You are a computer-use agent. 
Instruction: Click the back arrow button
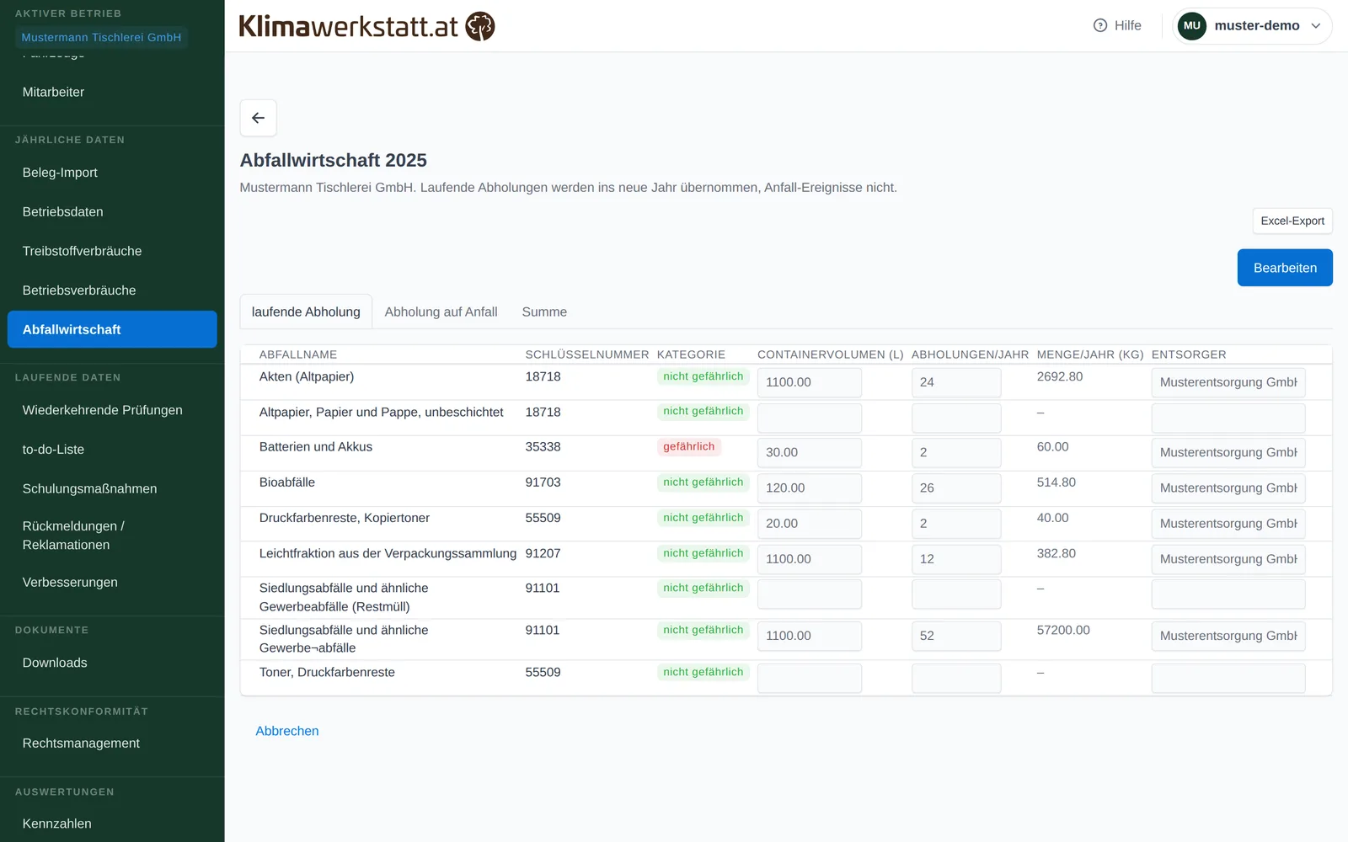pos(258,118)
